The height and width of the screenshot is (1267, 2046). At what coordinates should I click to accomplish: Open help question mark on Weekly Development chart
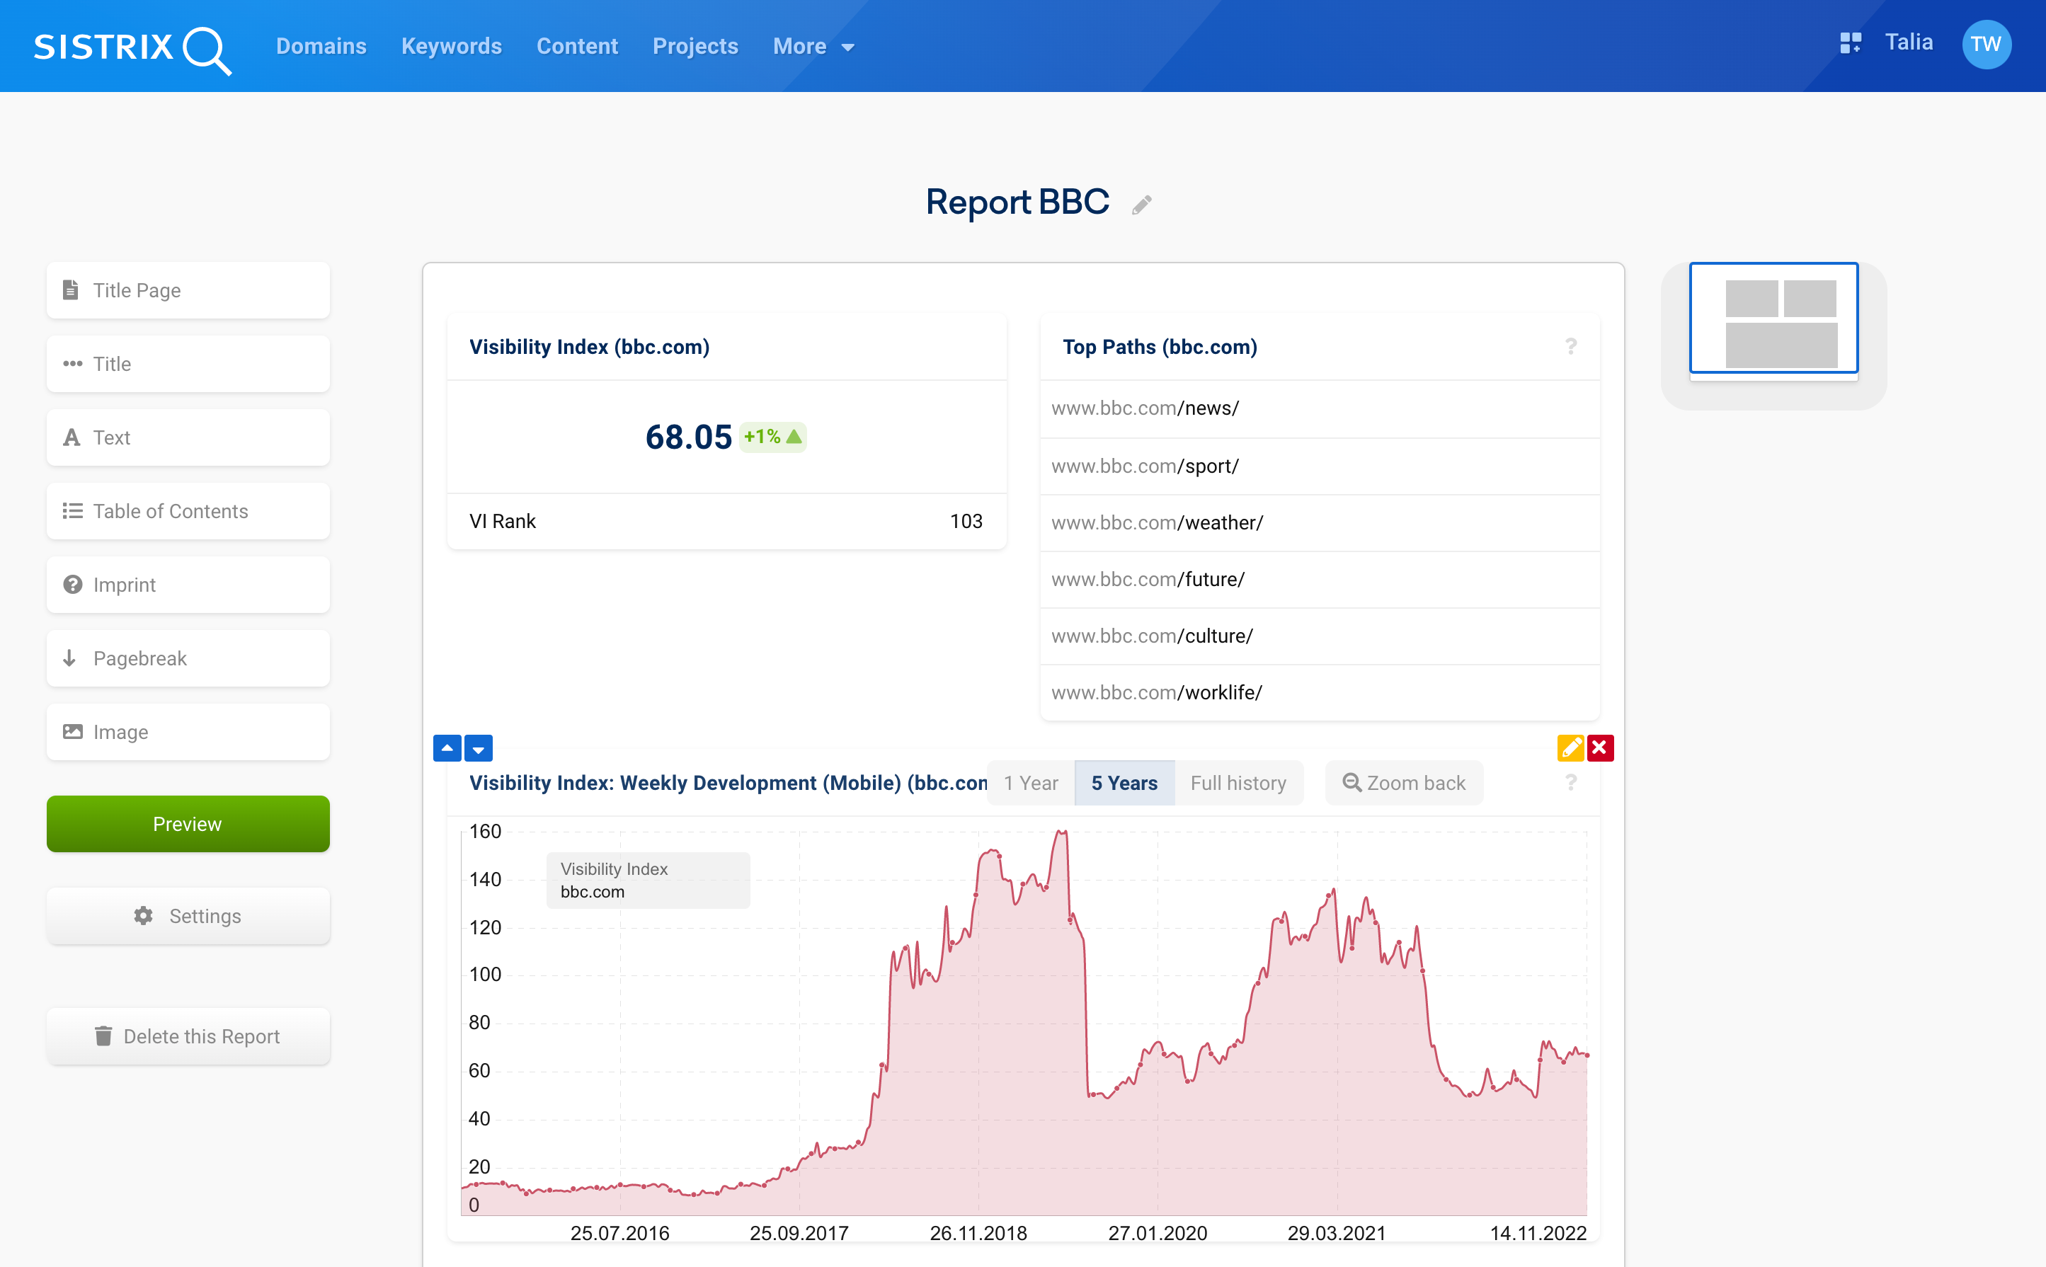point(1571,783)
